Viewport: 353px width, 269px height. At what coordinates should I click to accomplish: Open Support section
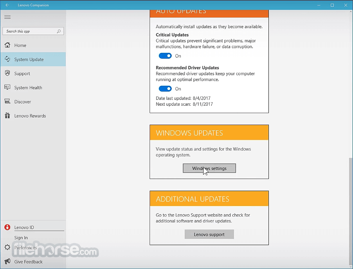pyautogui.click(x=33, y=74)
